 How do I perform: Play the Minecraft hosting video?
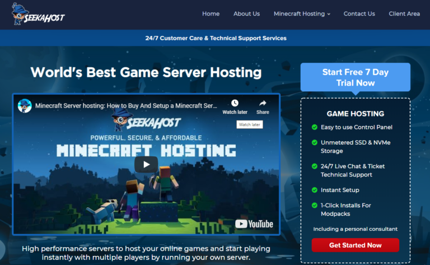(x=146, y=164)
